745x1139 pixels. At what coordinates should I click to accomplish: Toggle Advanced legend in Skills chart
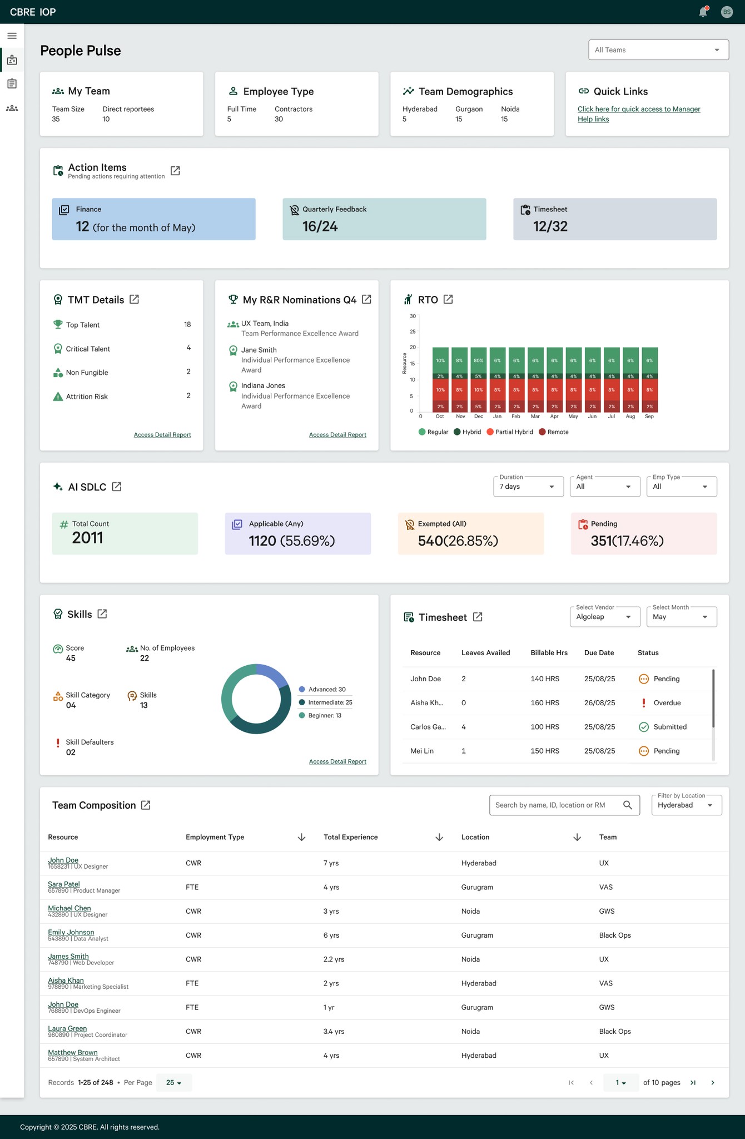click(322, 690)
